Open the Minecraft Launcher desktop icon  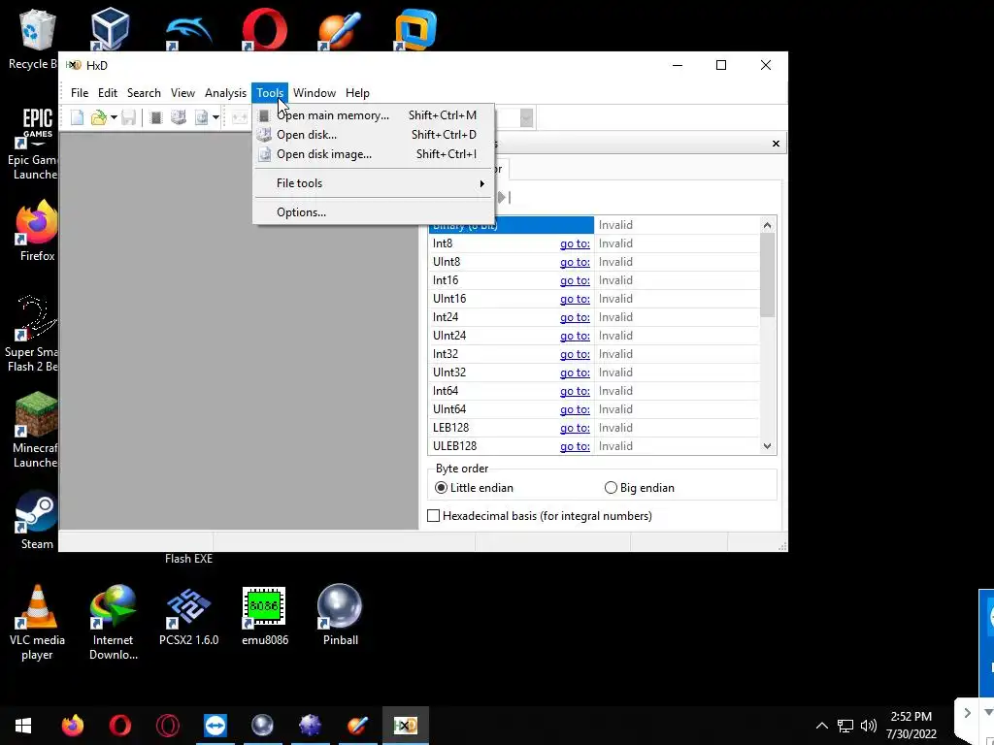(x=35, y=430)
